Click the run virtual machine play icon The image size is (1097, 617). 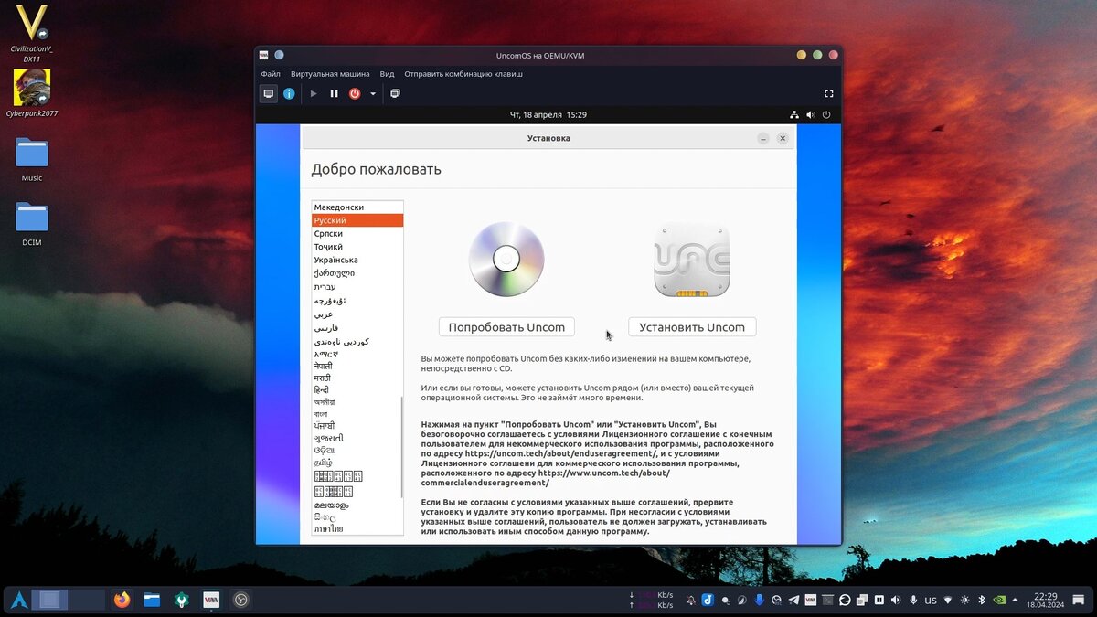pyautogui.click(x=314, y=93)
